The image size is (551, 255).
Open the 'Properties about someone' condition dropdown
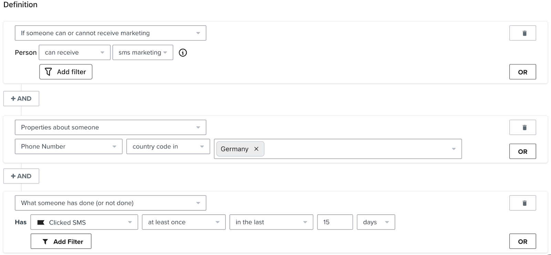click(x=110, y=127)
